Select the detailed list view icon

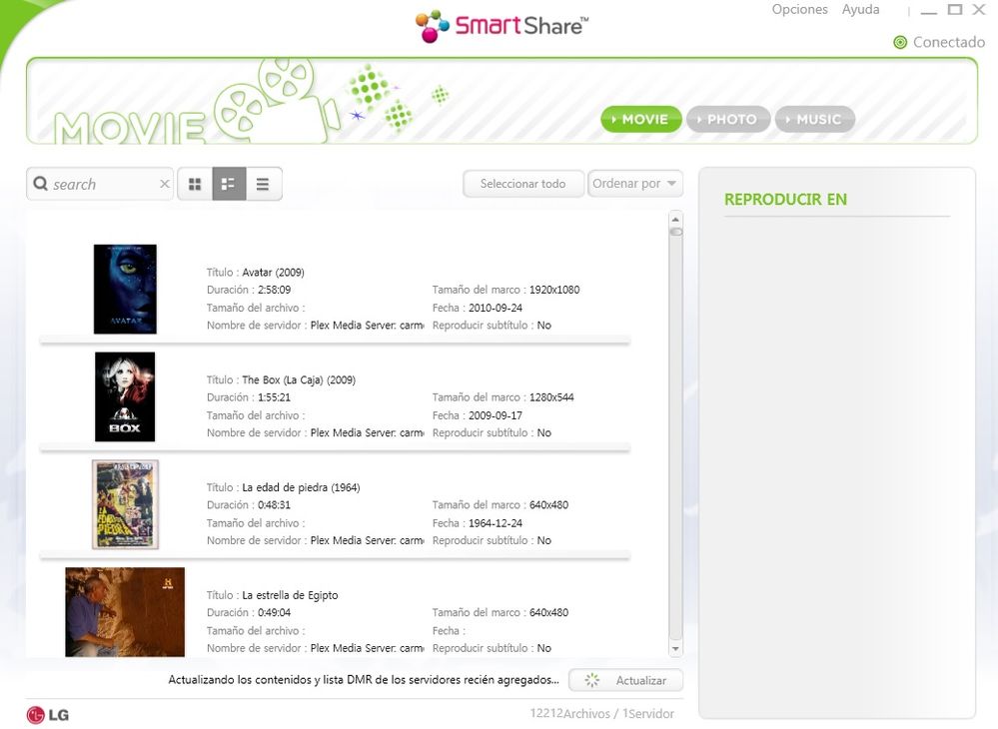click(x=229, y=184)
